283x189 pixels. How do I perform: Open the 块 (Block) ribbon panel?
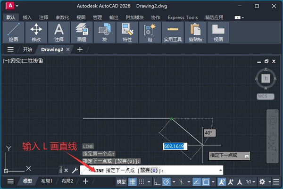tap(104, 32)
